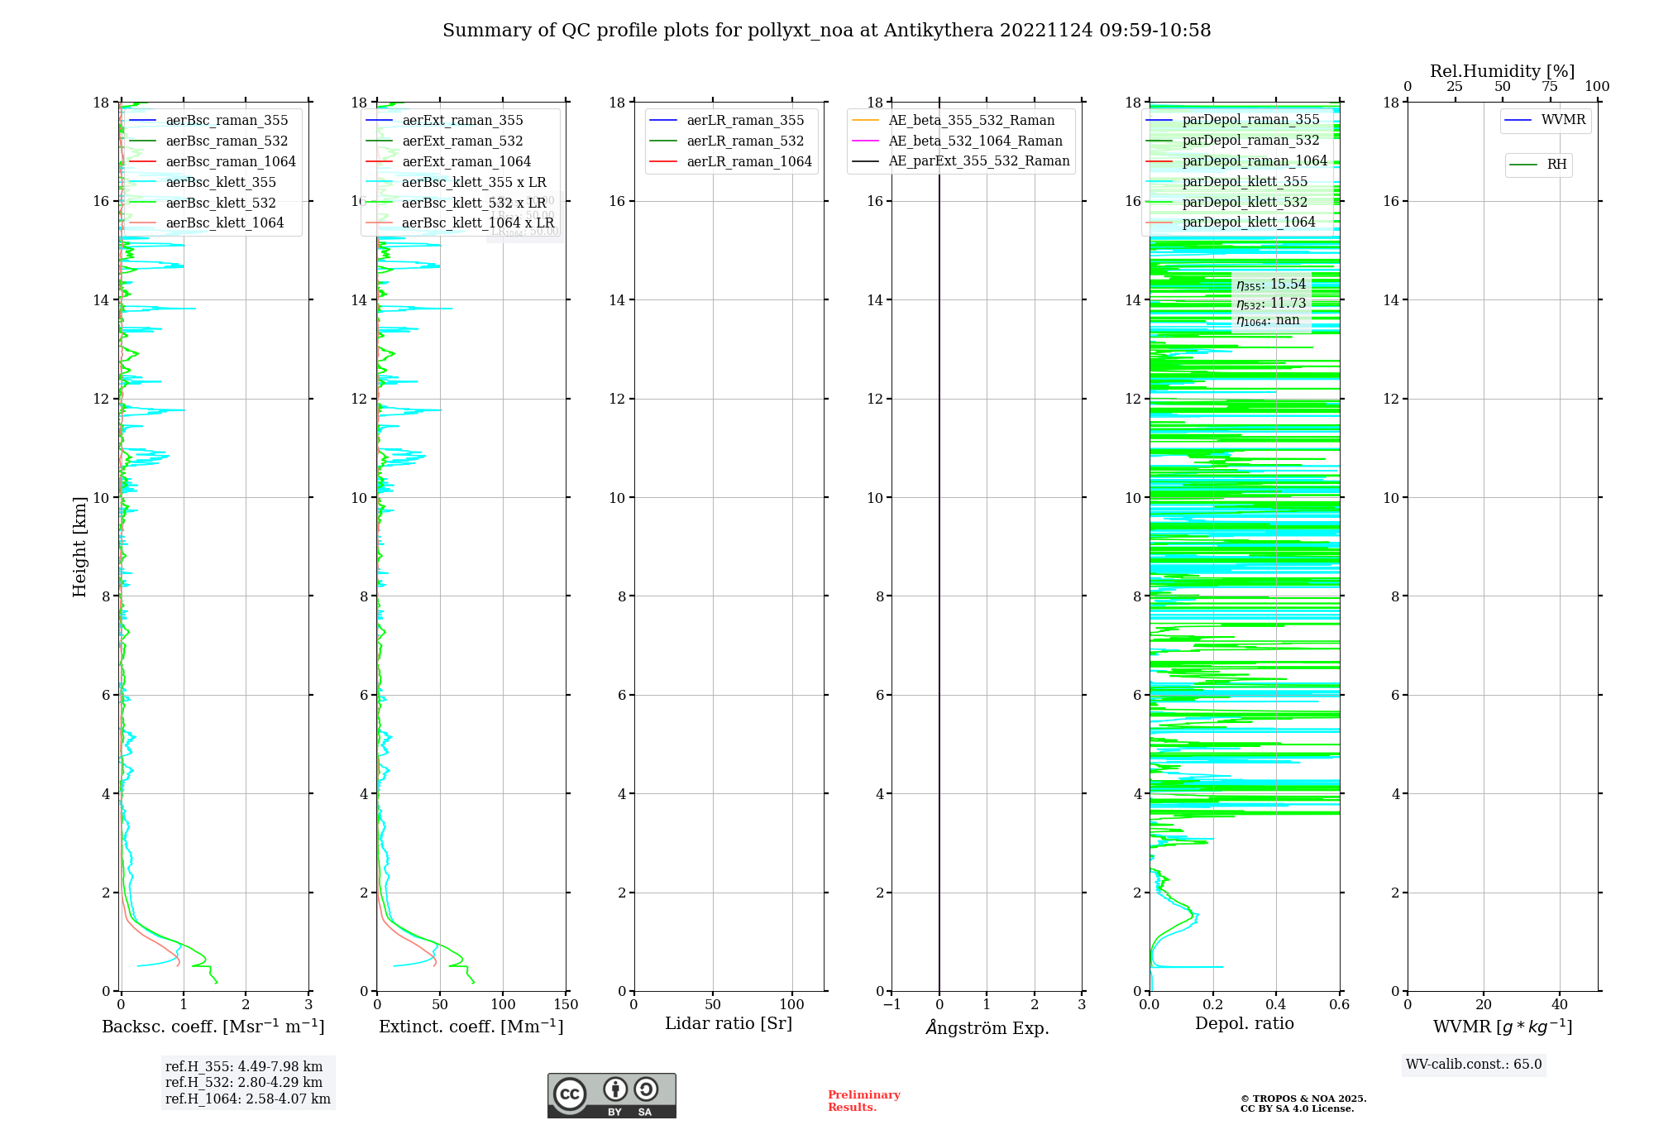The height and width of the screenshot is (1125, 1654).
Task: Click the summary plot title text
Action: tap(826, 31)
